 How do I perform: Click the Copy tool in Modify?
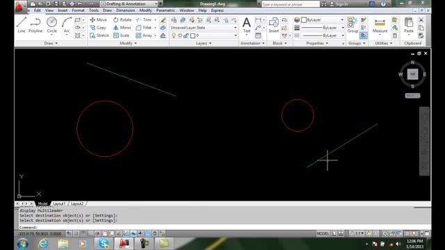[x=98, y=28]
